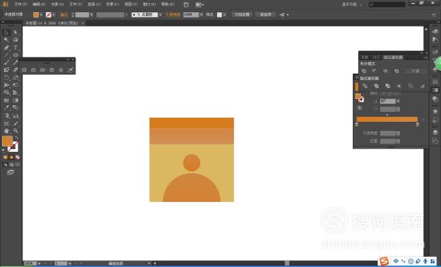Open Layers panel from right dock
The width and height of the screenshot is (441, 267).
tap(435, 132)
